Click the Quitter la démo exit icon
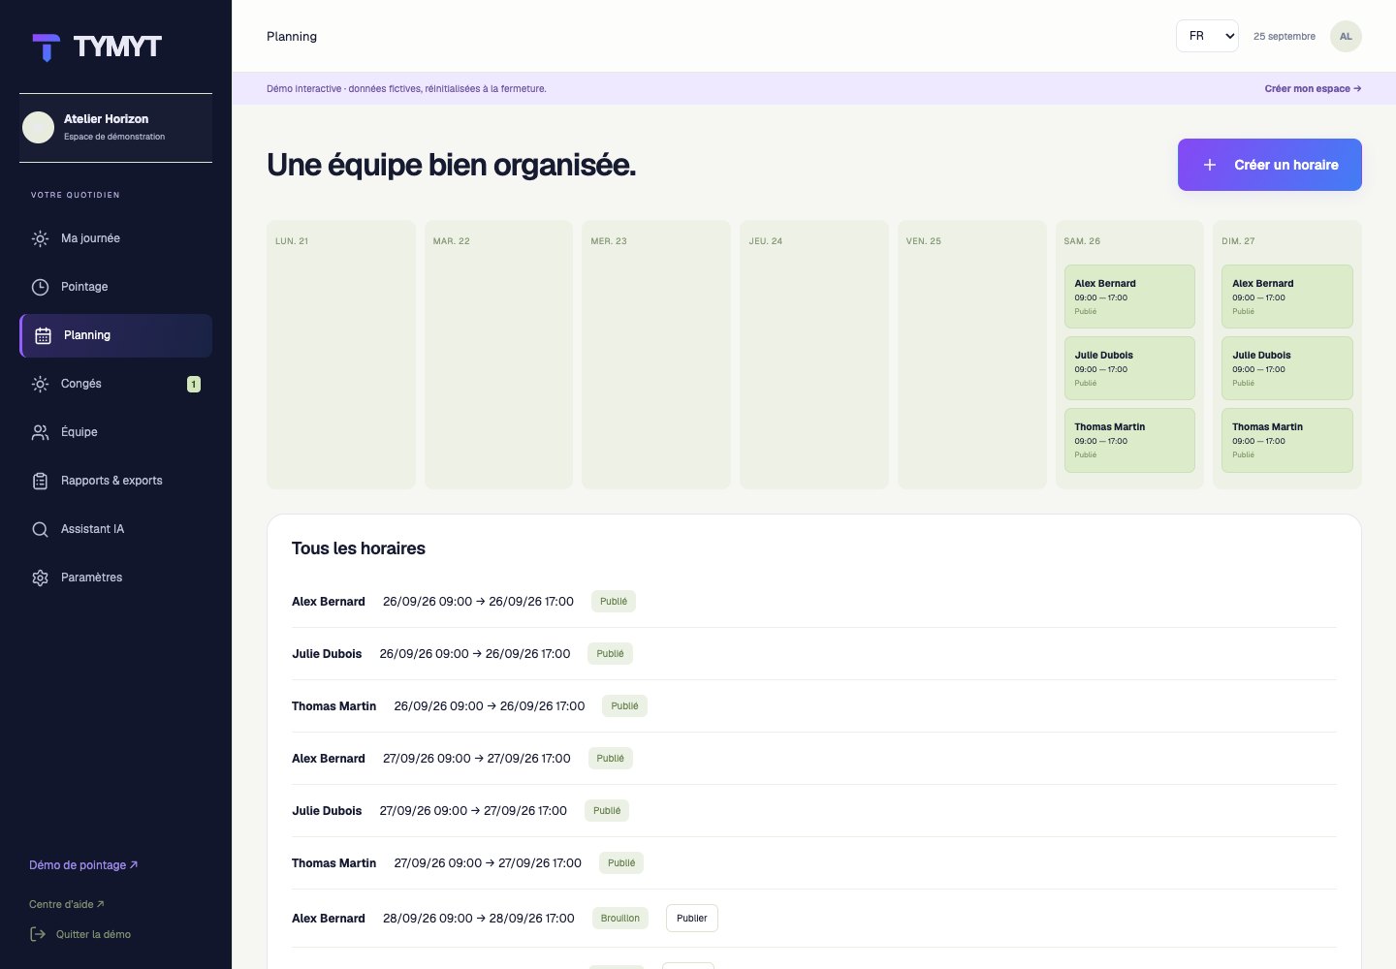Screen dimensions: 1396x969 (x=38, y=934)
